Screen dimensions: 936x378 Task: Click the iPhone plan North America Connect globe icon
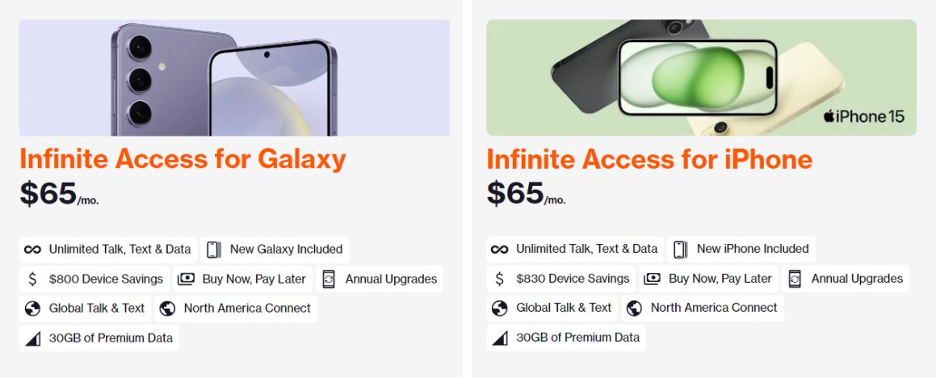point(634,308)
